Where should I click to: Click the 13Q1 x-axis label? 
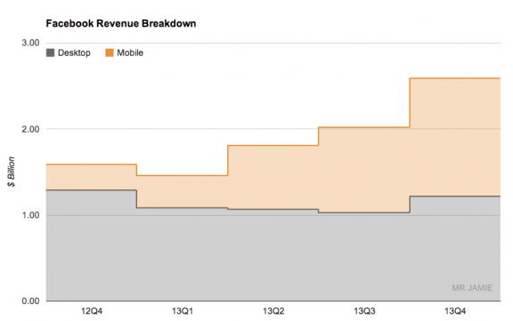183,311
